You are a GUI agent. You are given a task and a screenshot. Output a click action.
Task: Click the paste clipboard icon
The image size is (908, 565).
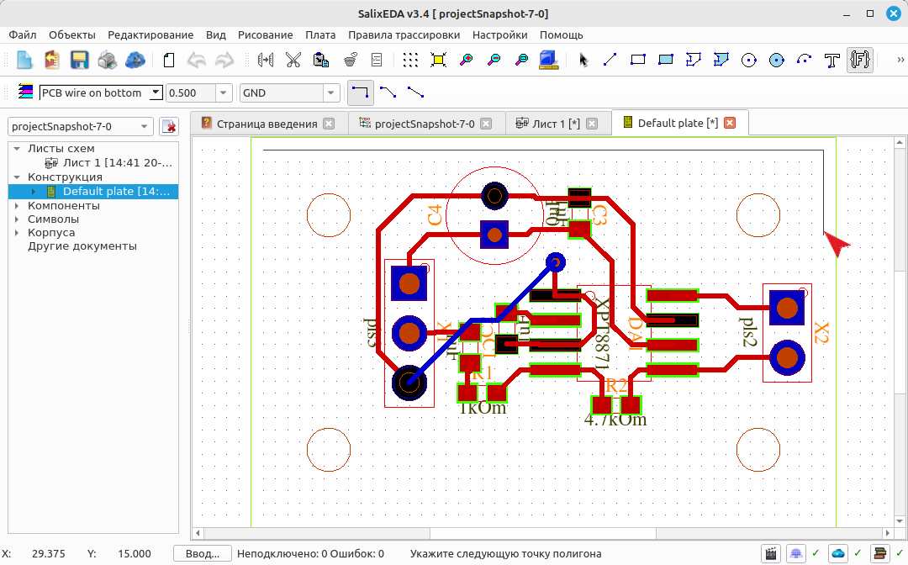pyautogui.click(x=321, y=60)
